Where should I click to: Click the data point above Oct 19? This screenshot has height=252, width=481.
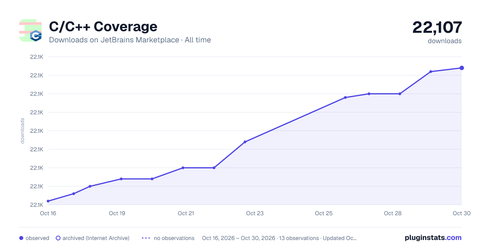[x=121, y=179]
